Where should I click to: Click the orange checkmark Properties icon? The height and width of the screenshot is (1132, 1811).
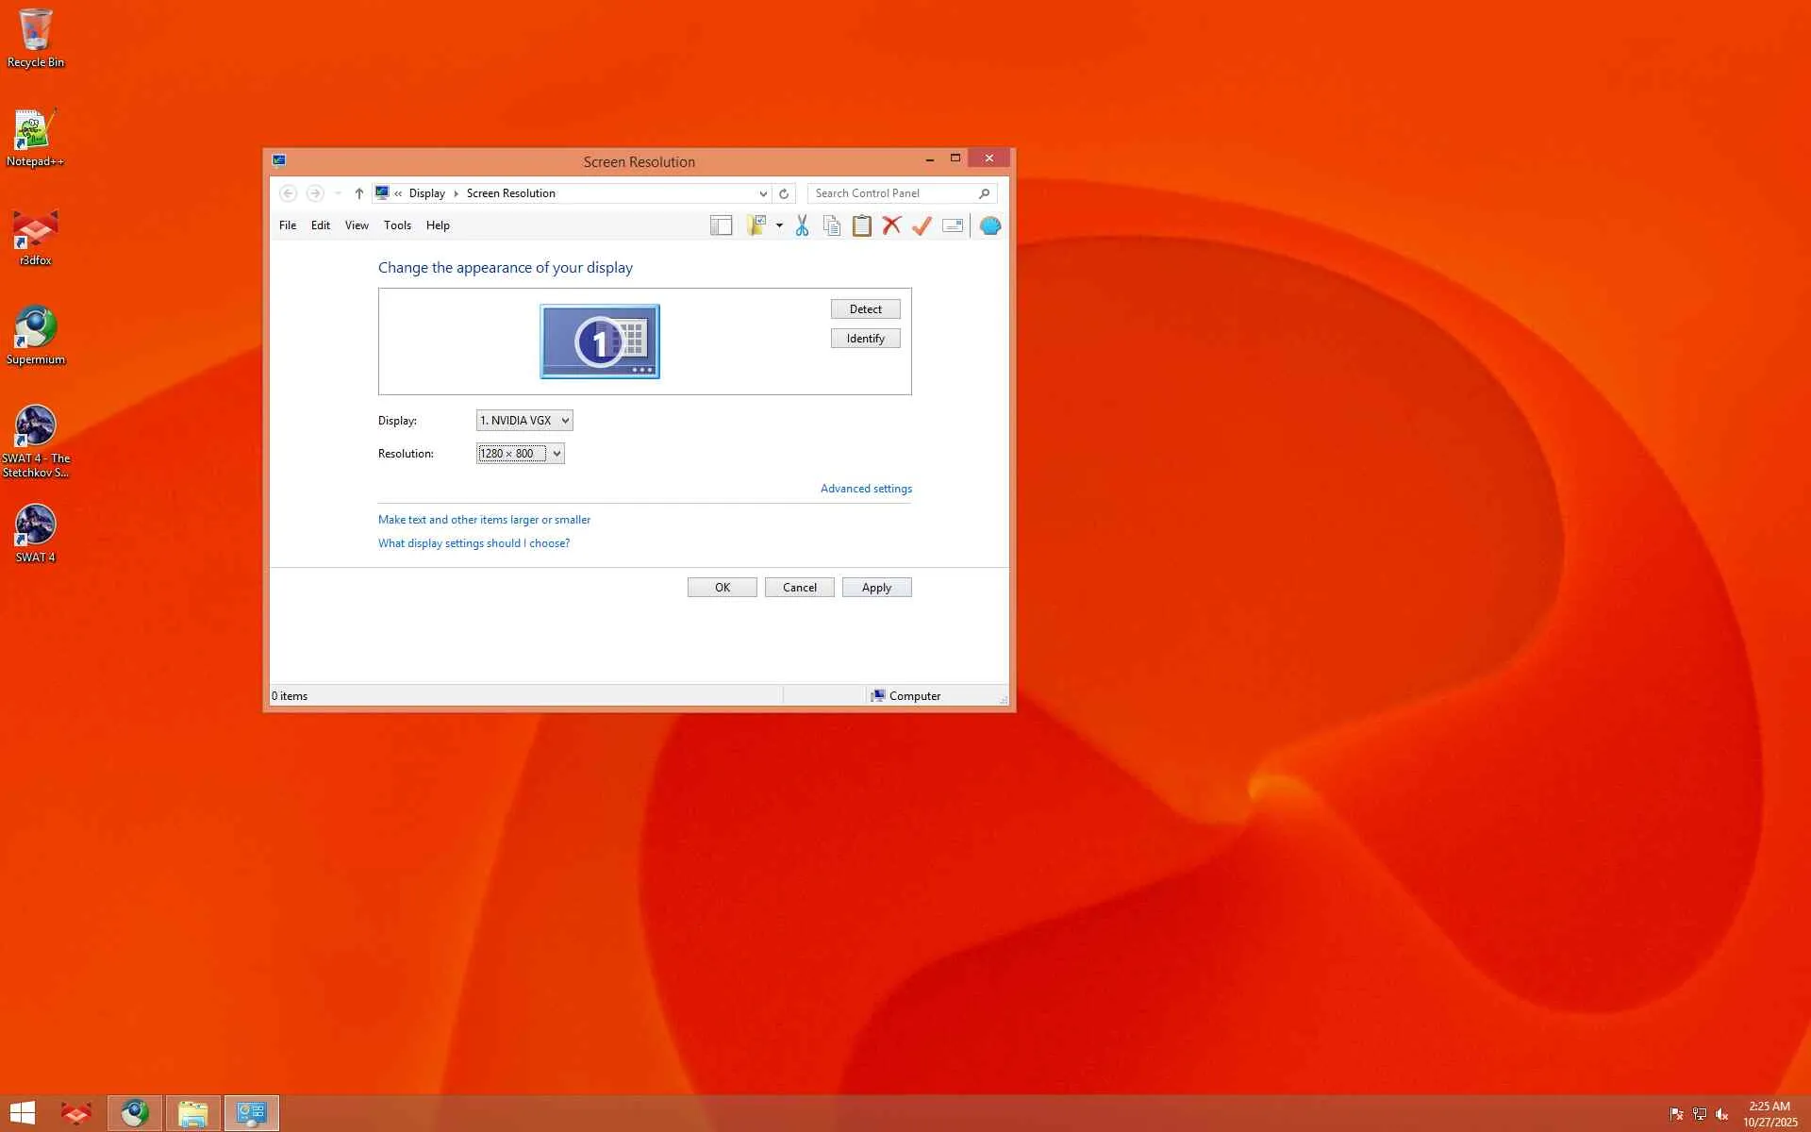point(922,225)
